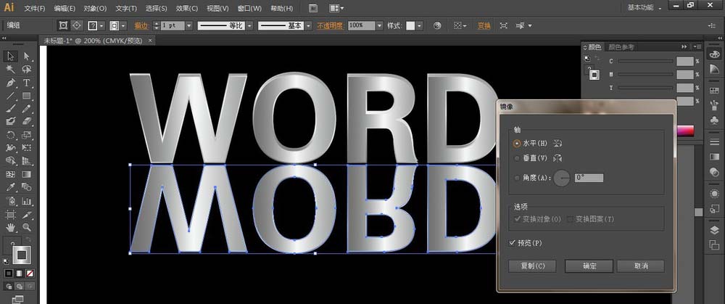This screenshot has height=304, width=725.
Task: Click the Cancel button in mirror dialog
Action: 641,266
